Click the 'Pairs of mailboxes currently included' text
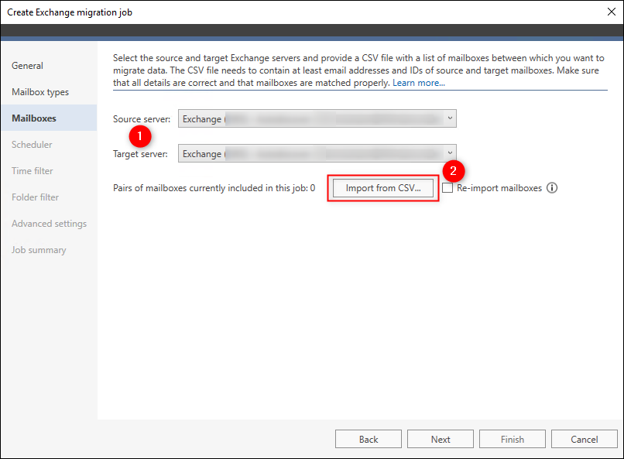The image size is (624, 459). coord(214,188)
